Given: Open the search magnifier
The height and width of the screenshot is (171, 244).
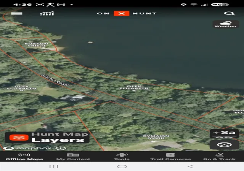Looking at the screenshot, I should (230, 14).
